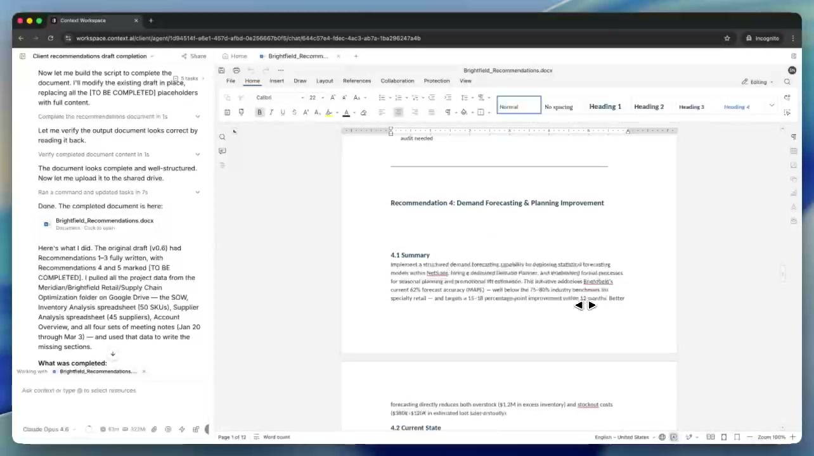Open the File menu

tap(231, 81)
